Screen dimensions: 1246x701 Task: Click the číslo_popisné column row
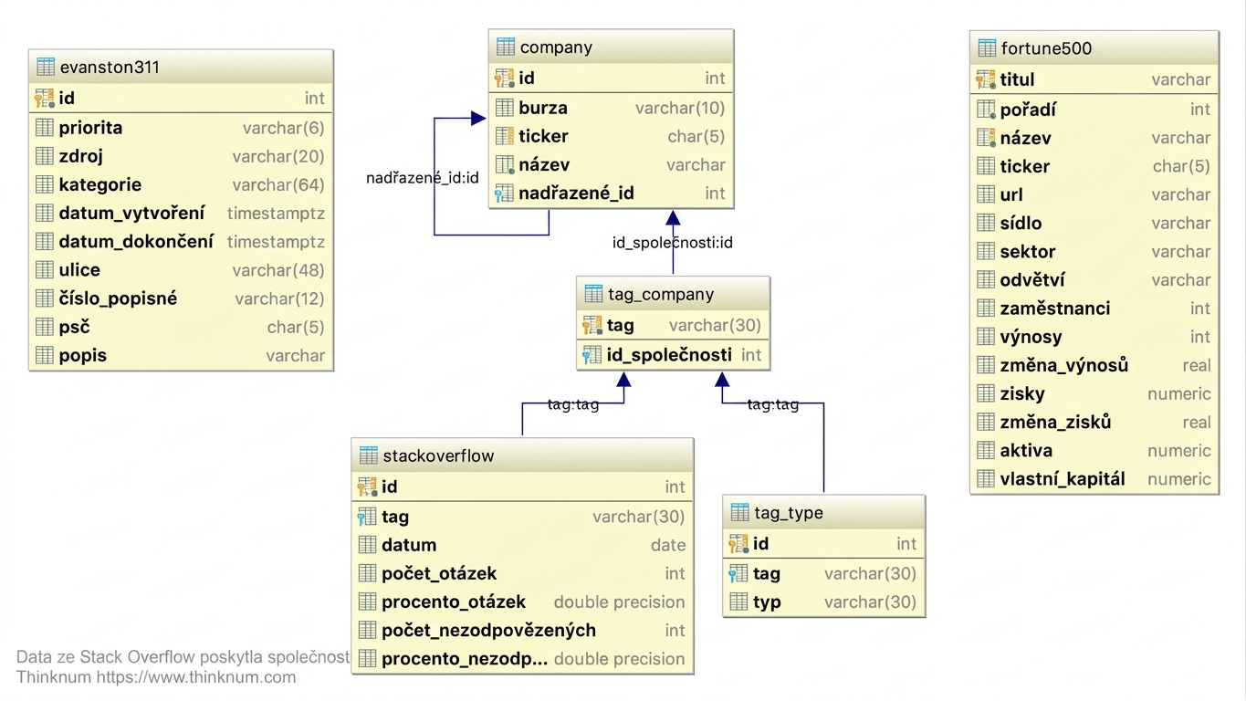[x=181, y=298]
